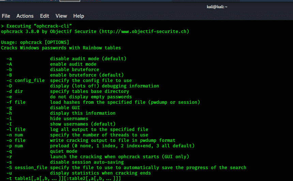Open the File menu
The height and width of the screenshot is (181, 293).
click(x=6, y=16)
